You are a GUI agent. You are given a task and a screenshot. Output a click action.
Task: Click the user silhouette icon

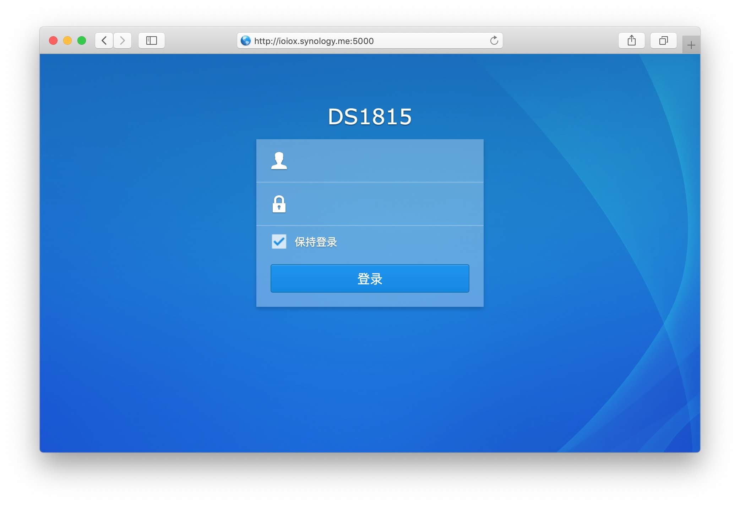[x=279, y=161]
